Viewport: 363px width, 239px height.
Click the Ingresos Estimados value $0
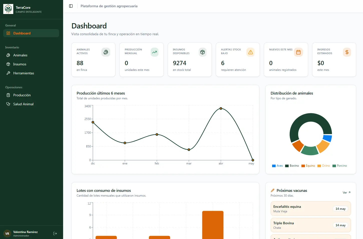pos(321,63)
